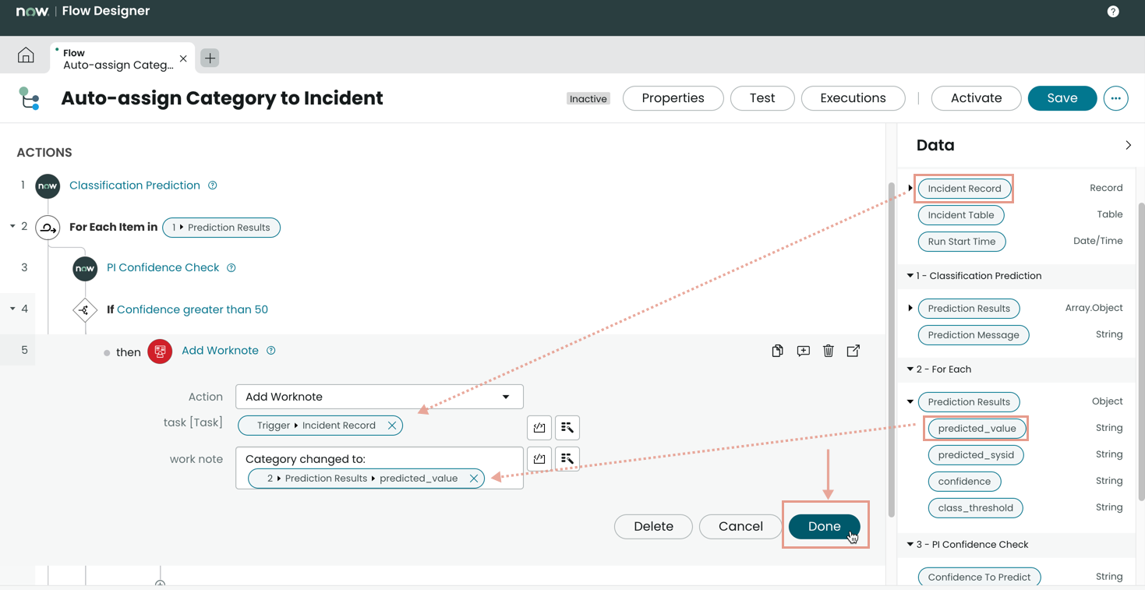Collapse 2 - For Each section
The height and width of the screenshot is (590, 1145).
click(x=910, y=369)
